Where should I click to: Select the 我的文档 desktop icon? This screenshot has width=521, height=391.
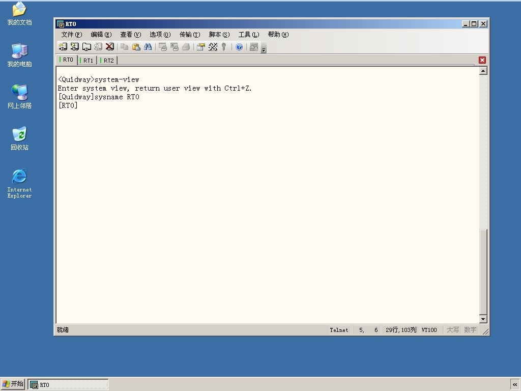pos(19,14)
